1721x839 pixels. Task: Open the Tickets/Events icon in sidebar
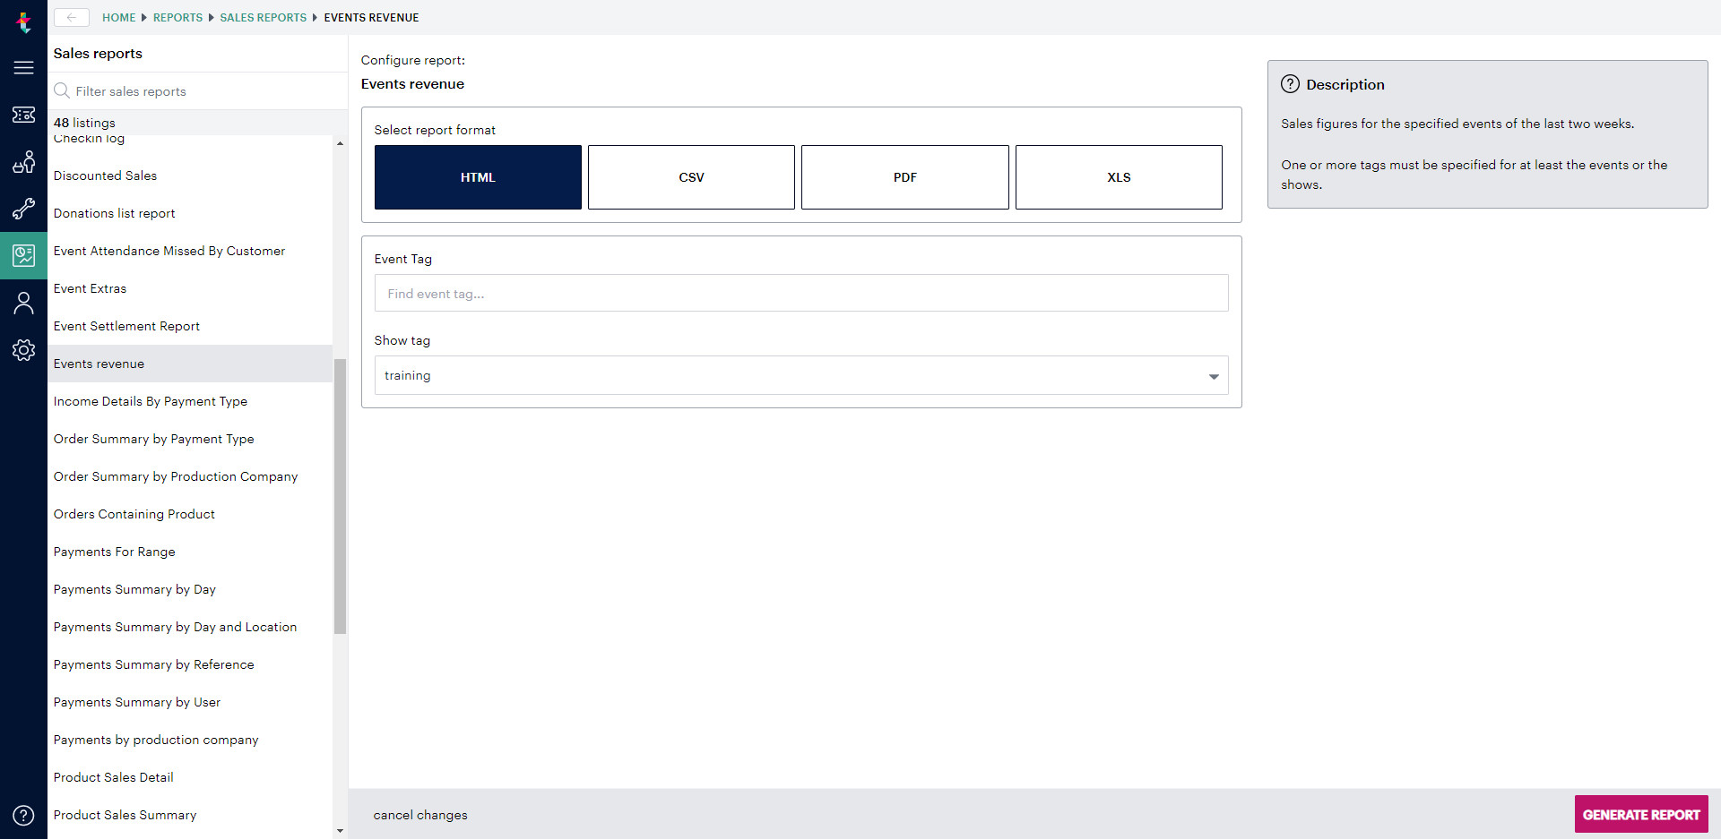tap(24, 115)
